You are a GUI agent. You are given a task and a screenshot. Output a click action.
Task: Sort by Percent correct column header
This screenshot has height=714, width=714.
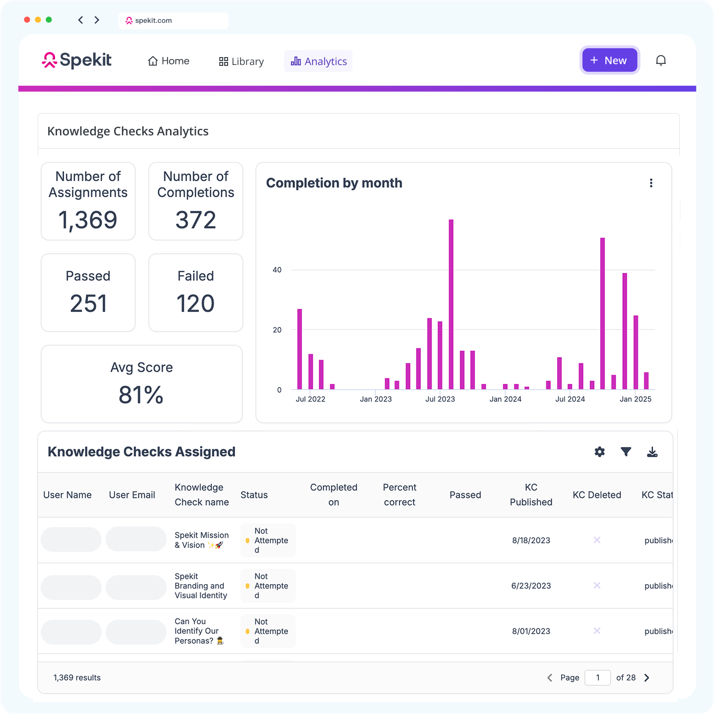(400, 495)
